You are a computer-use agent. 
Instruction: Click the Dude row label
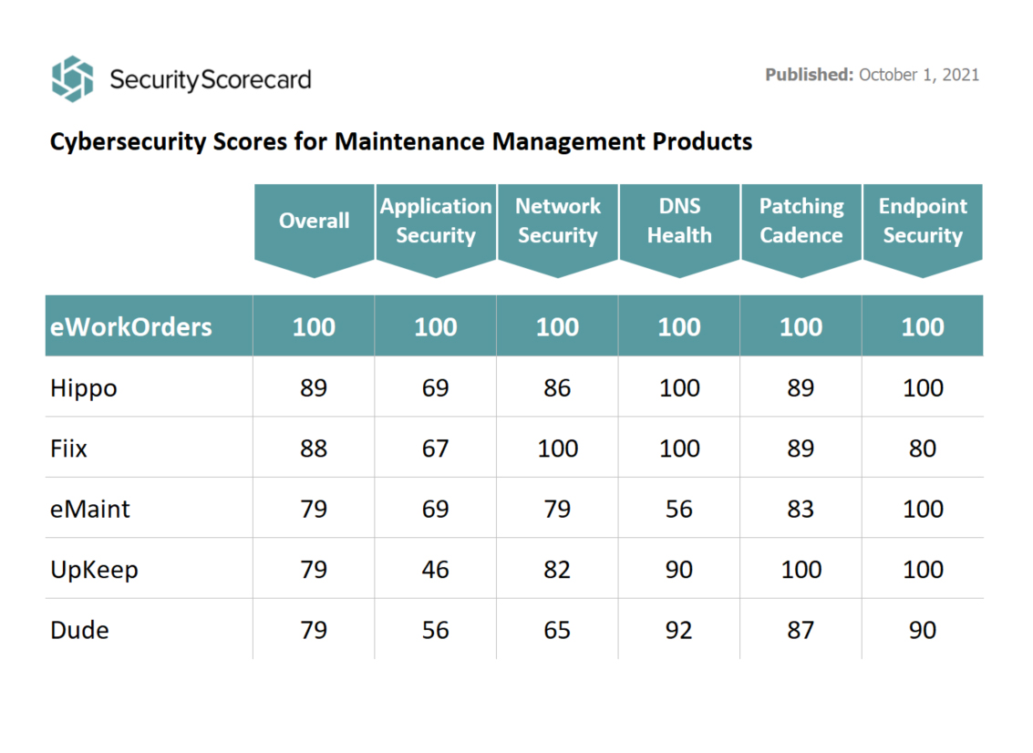pyautogui.click(x=79, y=630)
